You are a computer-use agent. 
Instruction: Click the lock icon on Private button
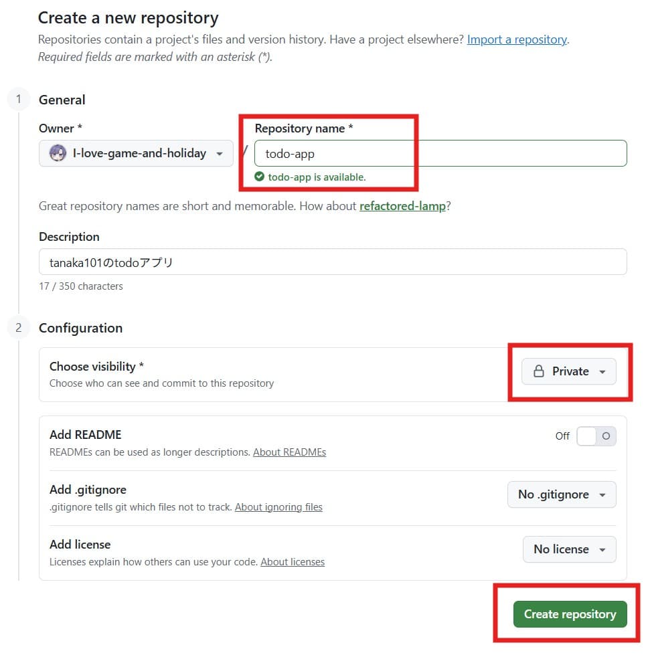pyautogui.click(x=538, y=371)
